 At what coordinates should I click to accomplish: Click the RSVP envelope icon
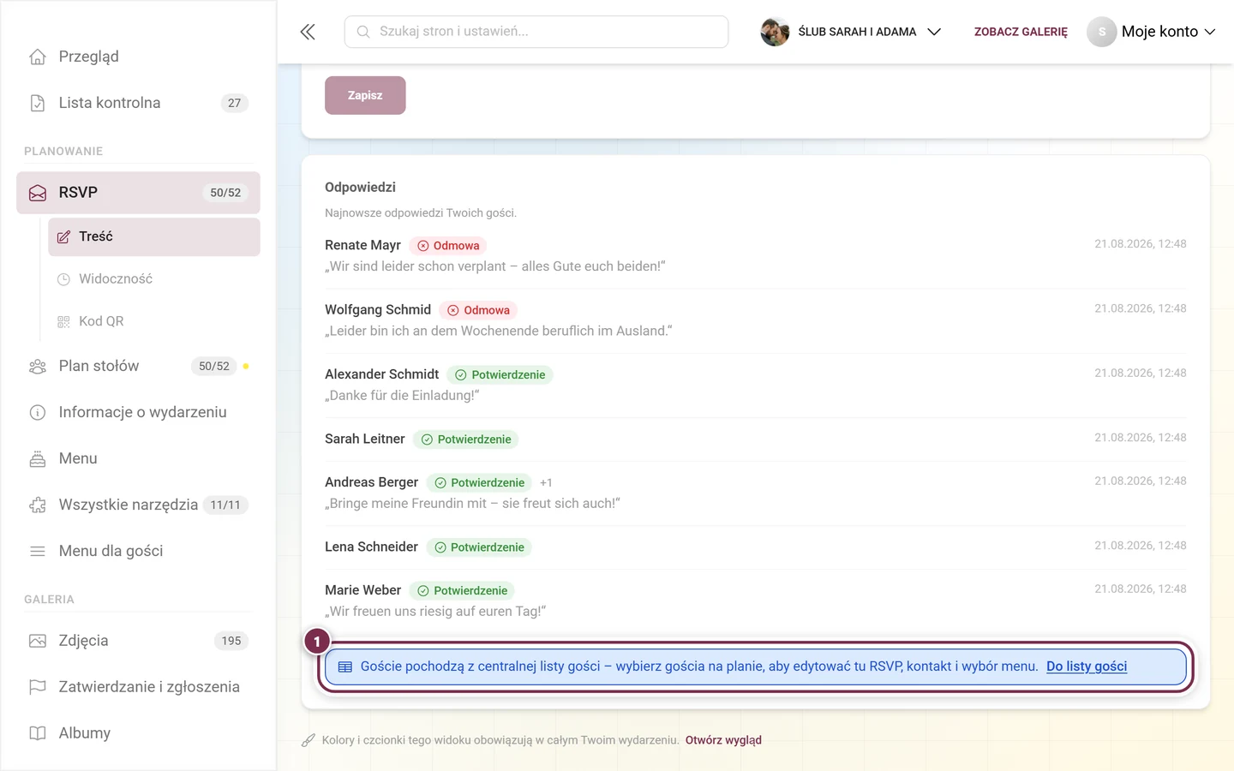pos(38,193)
